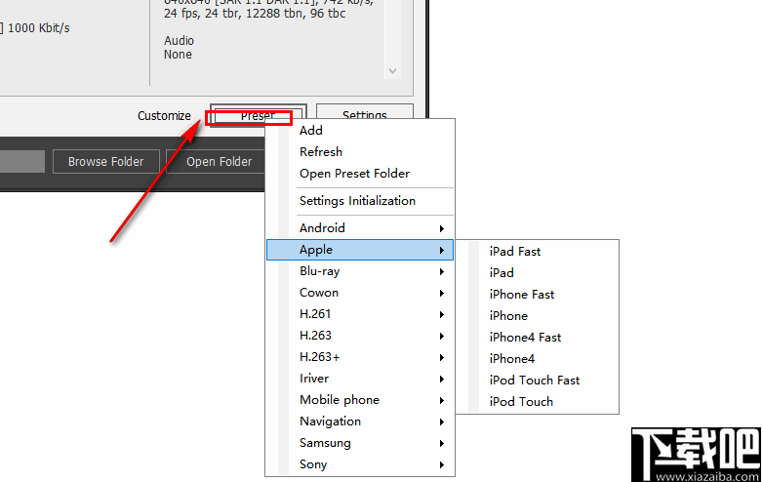Select the highlighted Apple submenu entry
The image size is (763, 482).
[x=360, y=250]
